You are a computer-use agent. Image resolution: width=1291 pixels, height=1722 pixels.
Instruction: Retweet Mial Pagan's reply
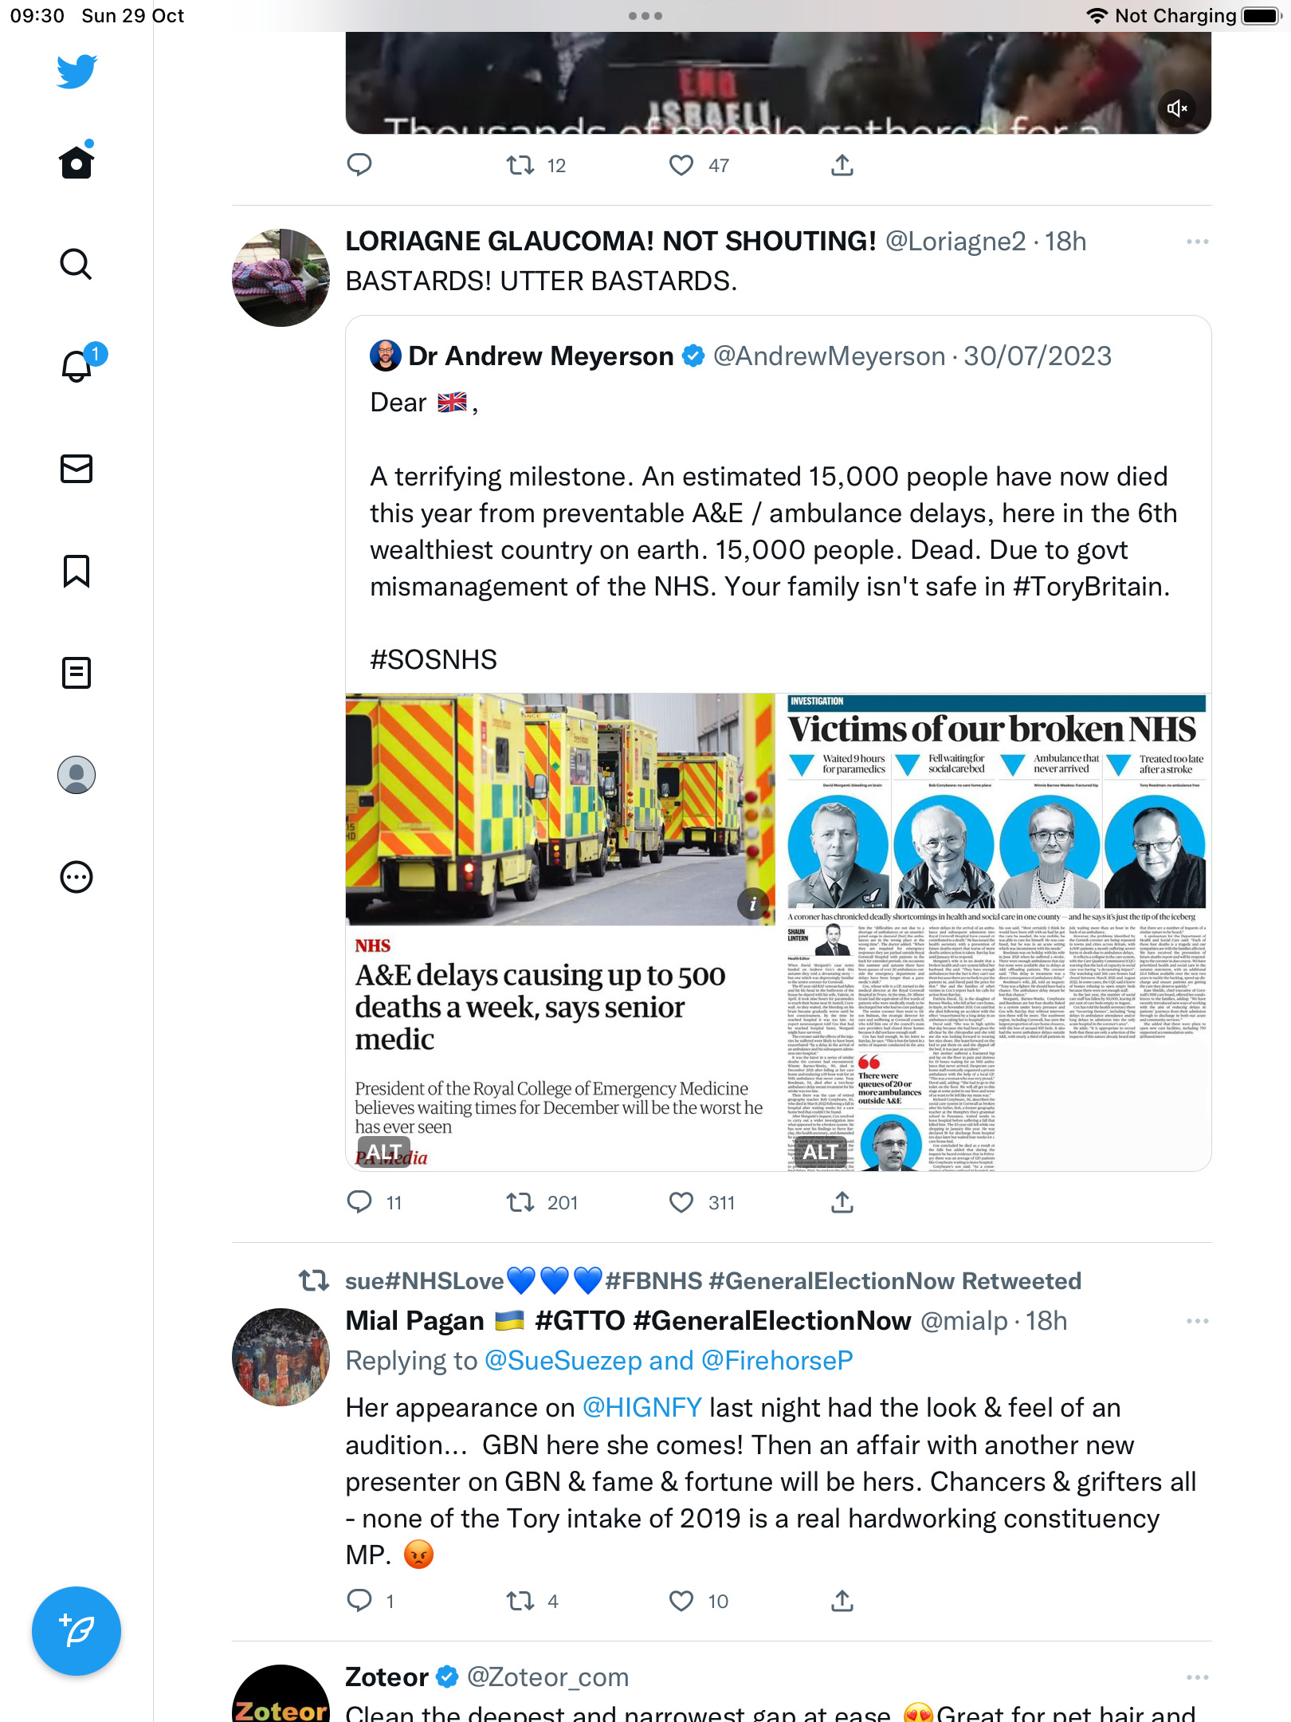pyautogui.click(x=520, y=1601)
